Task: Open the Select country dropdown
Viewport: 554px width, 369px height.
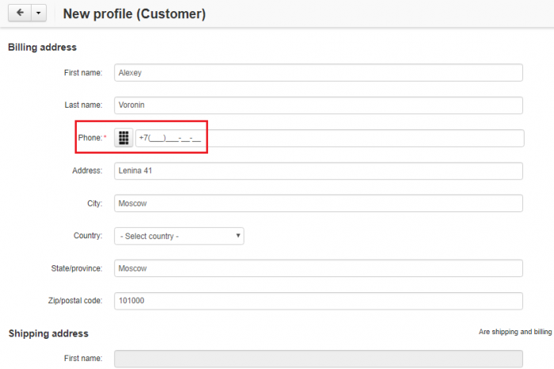Action: 179,236
